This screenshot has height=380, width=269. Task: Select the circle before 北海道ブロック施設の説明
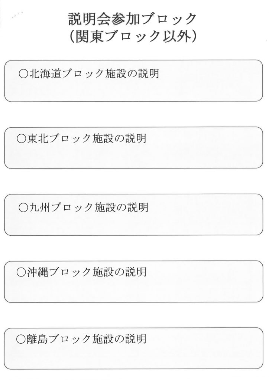23,74
